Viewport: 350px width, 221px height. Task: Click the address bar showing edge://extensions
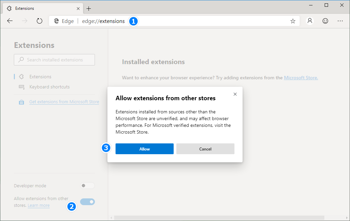[174, 21]
